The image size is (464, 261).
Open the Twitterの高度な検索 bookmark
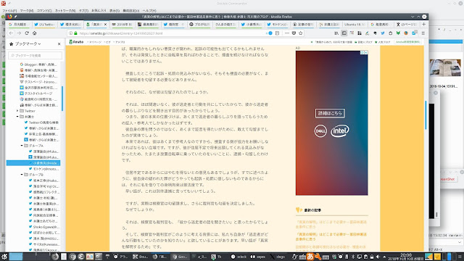41,123
